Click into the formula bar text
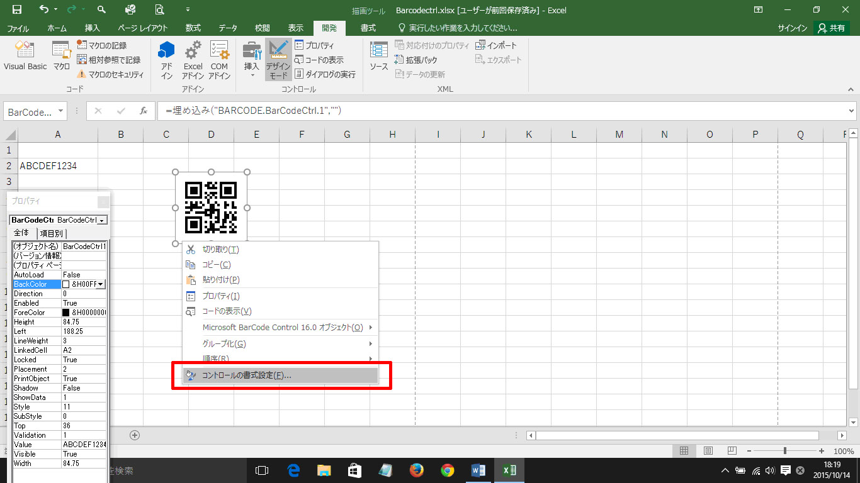 point(253,111)
